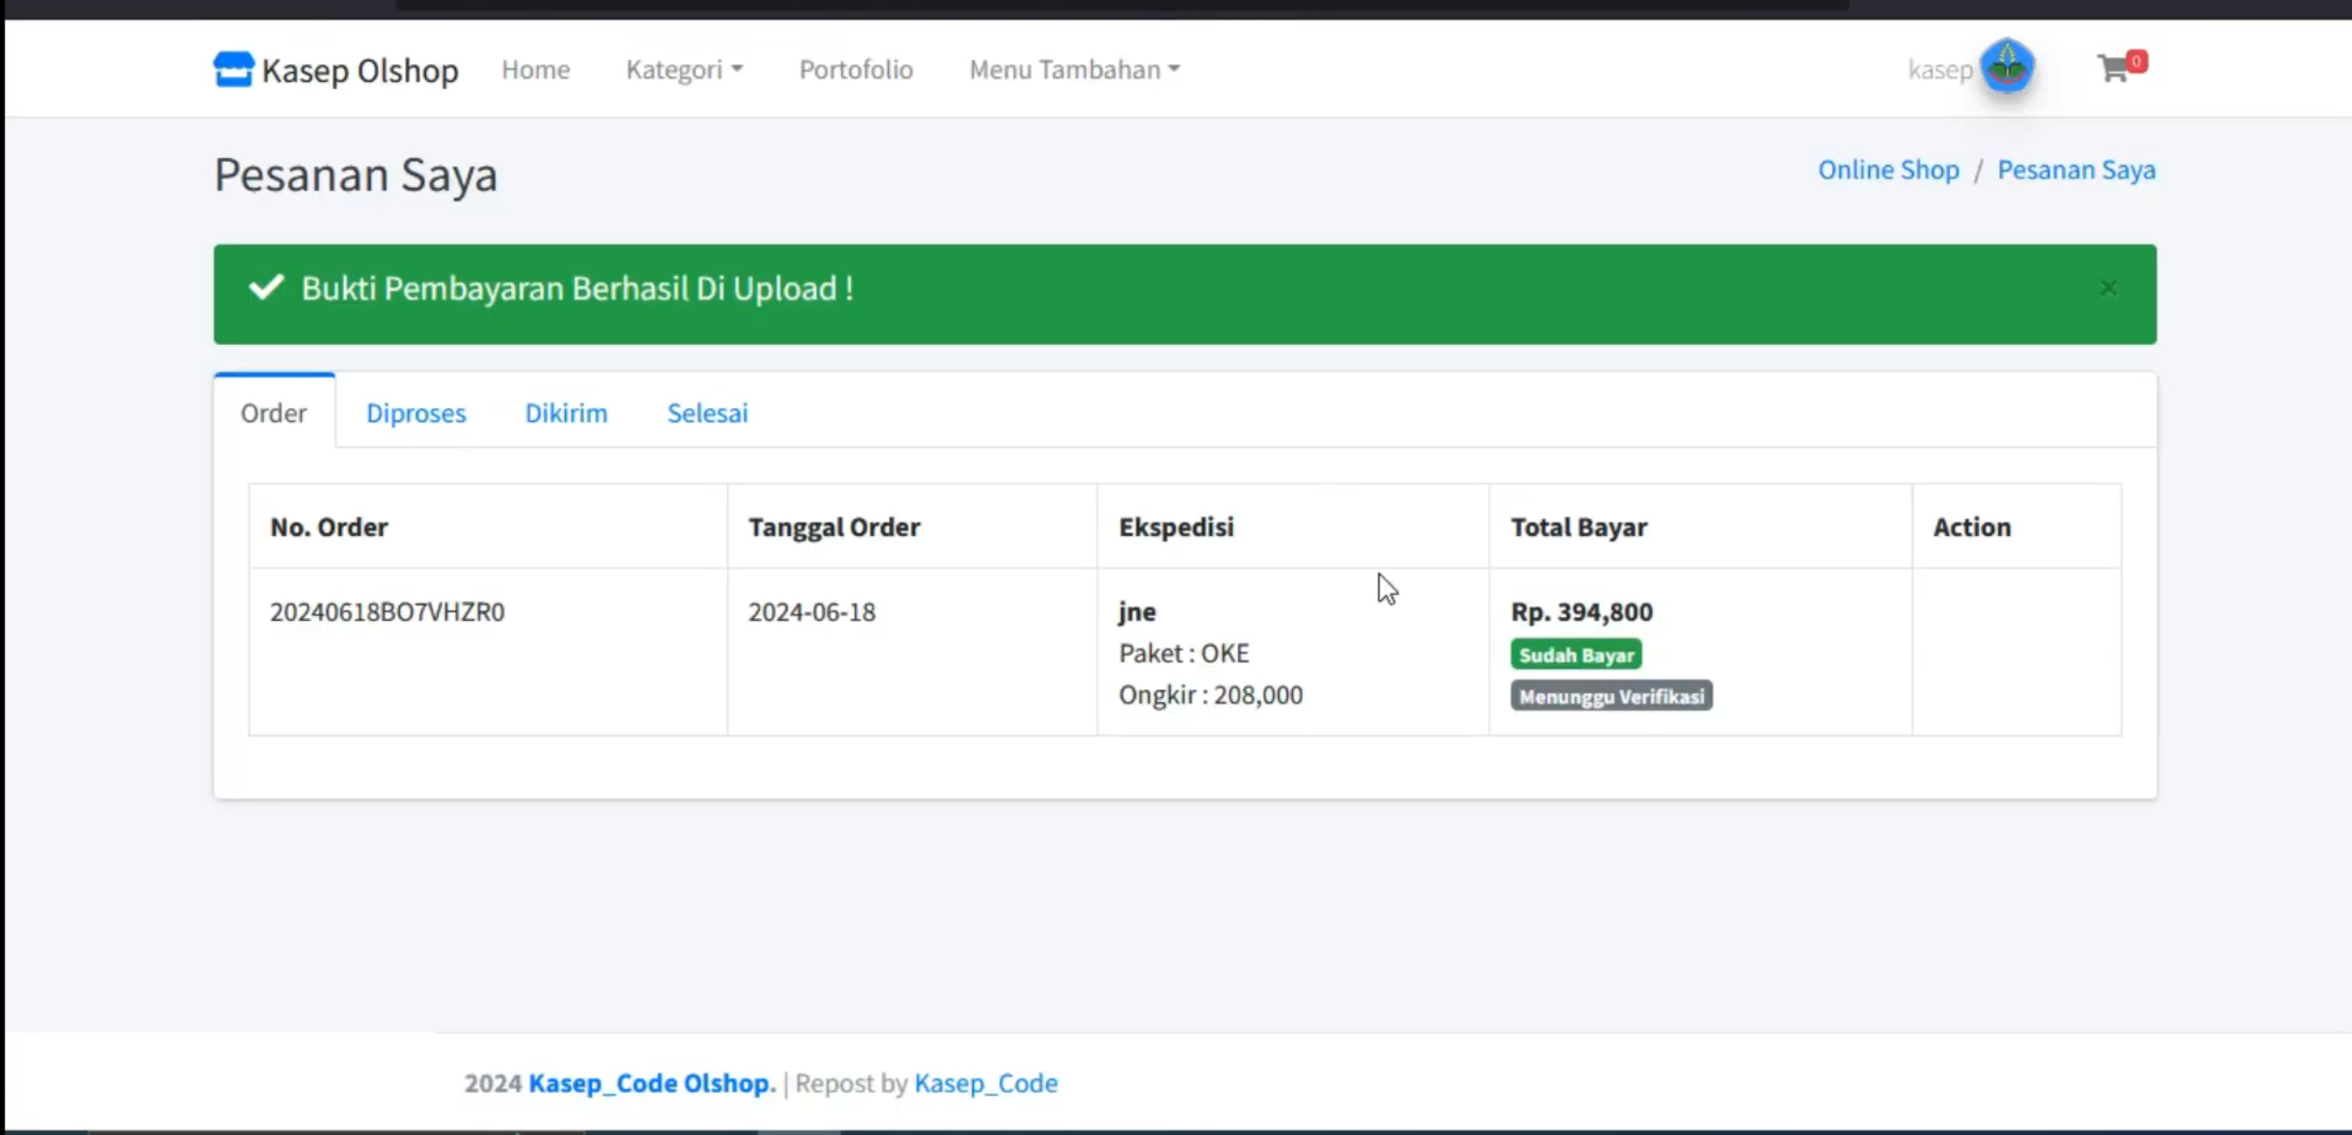
Task: Select the Order tab
Action: point(274,413)
